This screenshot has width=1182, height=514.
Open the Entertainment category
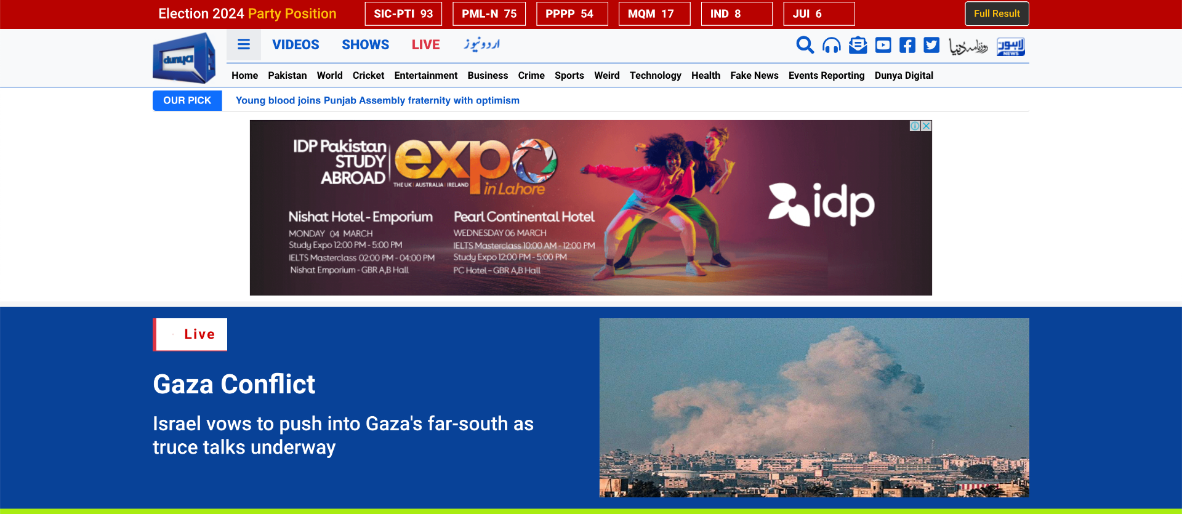[426, 75]
